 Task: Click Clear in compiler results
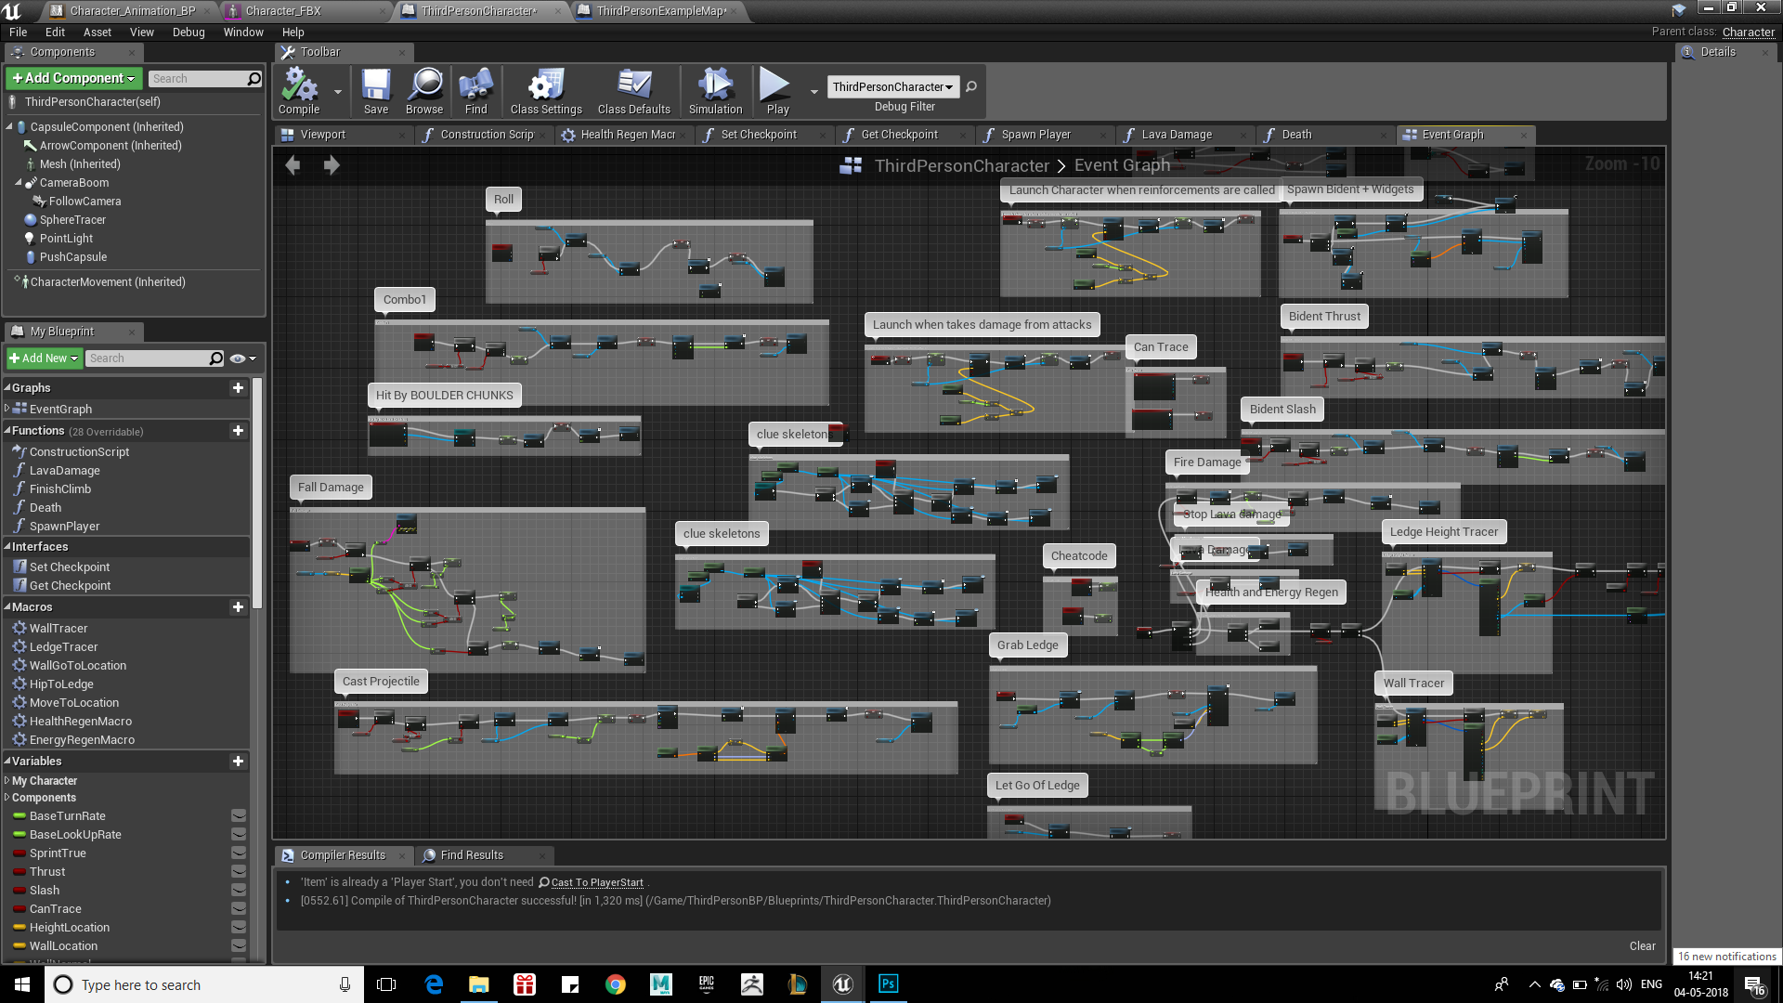click(x=1642, y=946)
